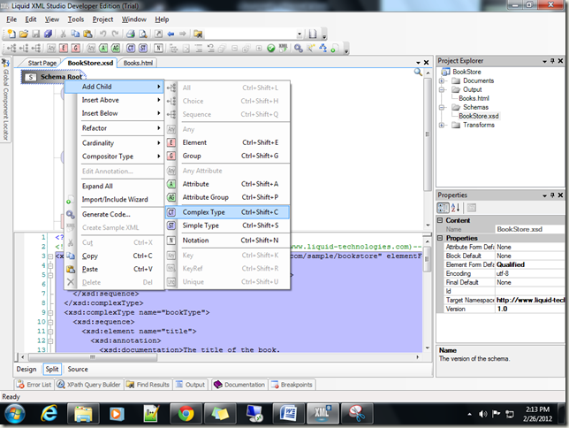This screenshot has height=428, width=569.
Task: Switch to the Split view mode
Action: tap(51, 369)
